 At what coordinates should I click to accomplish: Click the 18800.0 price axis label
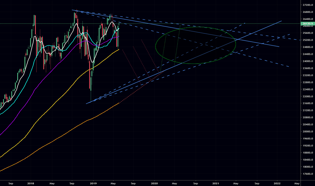click(308, 153)
